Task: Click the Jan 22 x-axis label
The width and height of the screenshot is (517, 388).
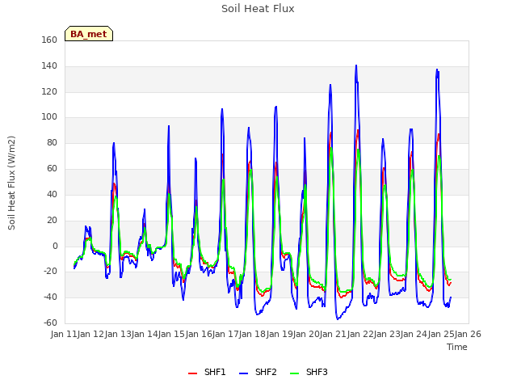Action: click(360, 334)
